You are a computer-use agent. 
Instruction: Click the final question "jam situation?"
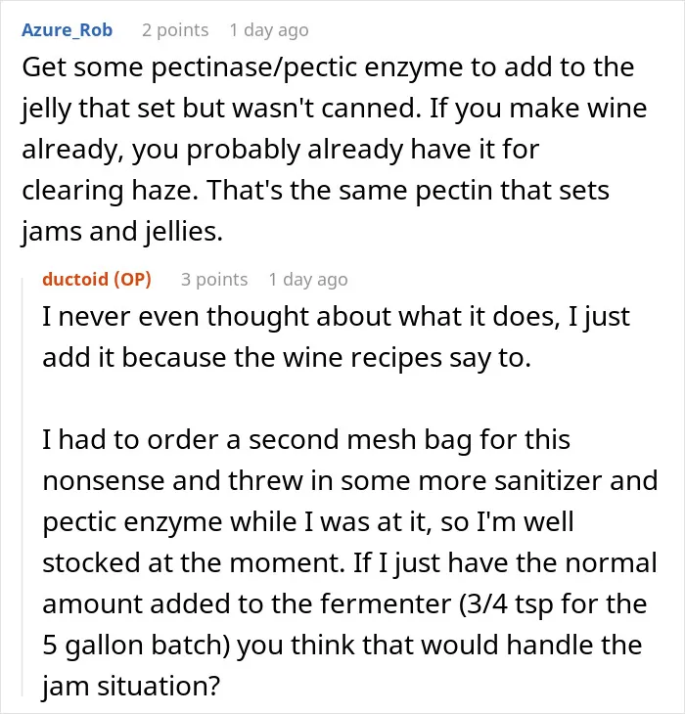pos(131,687)
